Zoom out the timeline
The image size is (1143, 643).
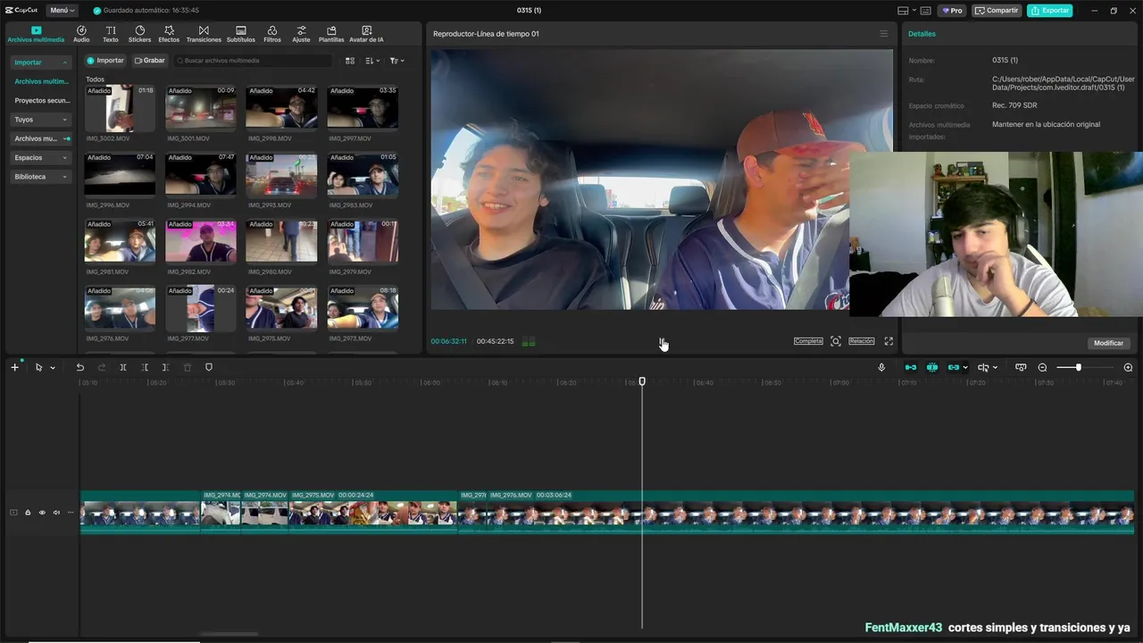click(x=1042, y=367)
